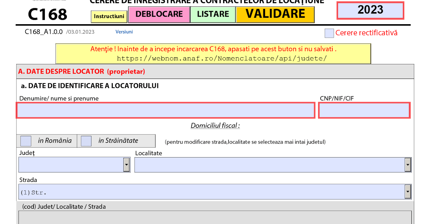The height and width of the screenshot is (224, 427).
Task: Click the A. DATE DESPRE LOCATOR header
Action: [81, 71]
